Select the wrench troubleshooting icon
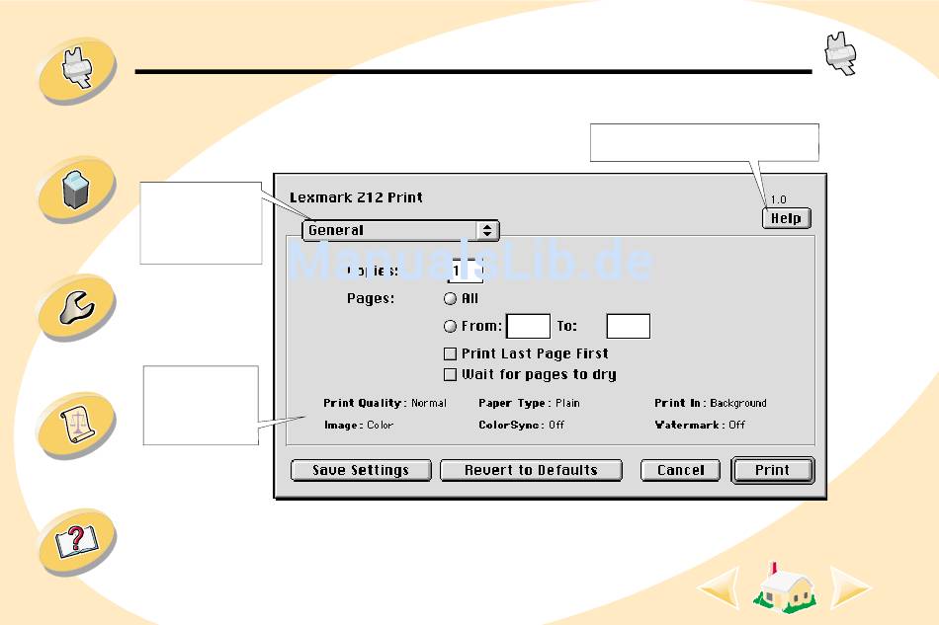The width and height of the screenshot is (939, 625). coord(76,307)
